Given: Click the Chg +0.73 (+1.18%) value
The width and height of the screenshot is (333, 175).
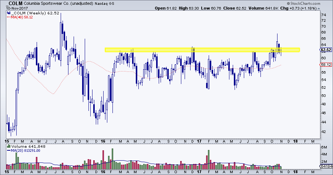Looking at the screenshot, I should 298,8.
